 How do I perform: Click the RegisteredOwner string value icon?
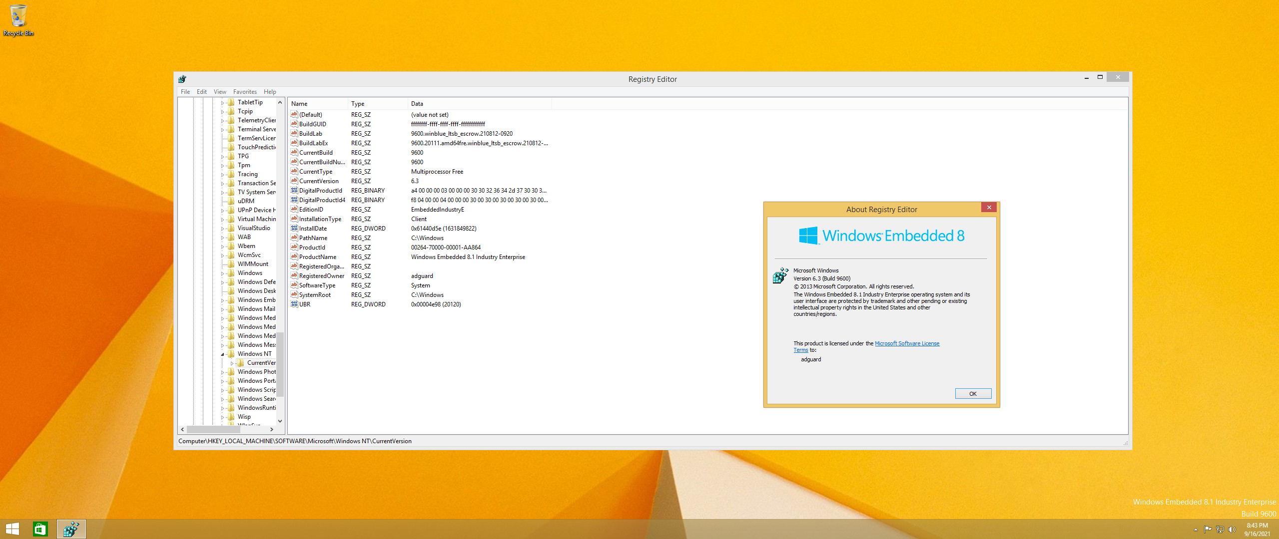(x=294, y=275)
